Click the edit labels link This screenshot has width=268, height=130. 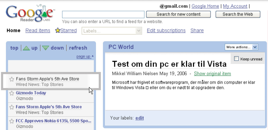tap(140, 118)
